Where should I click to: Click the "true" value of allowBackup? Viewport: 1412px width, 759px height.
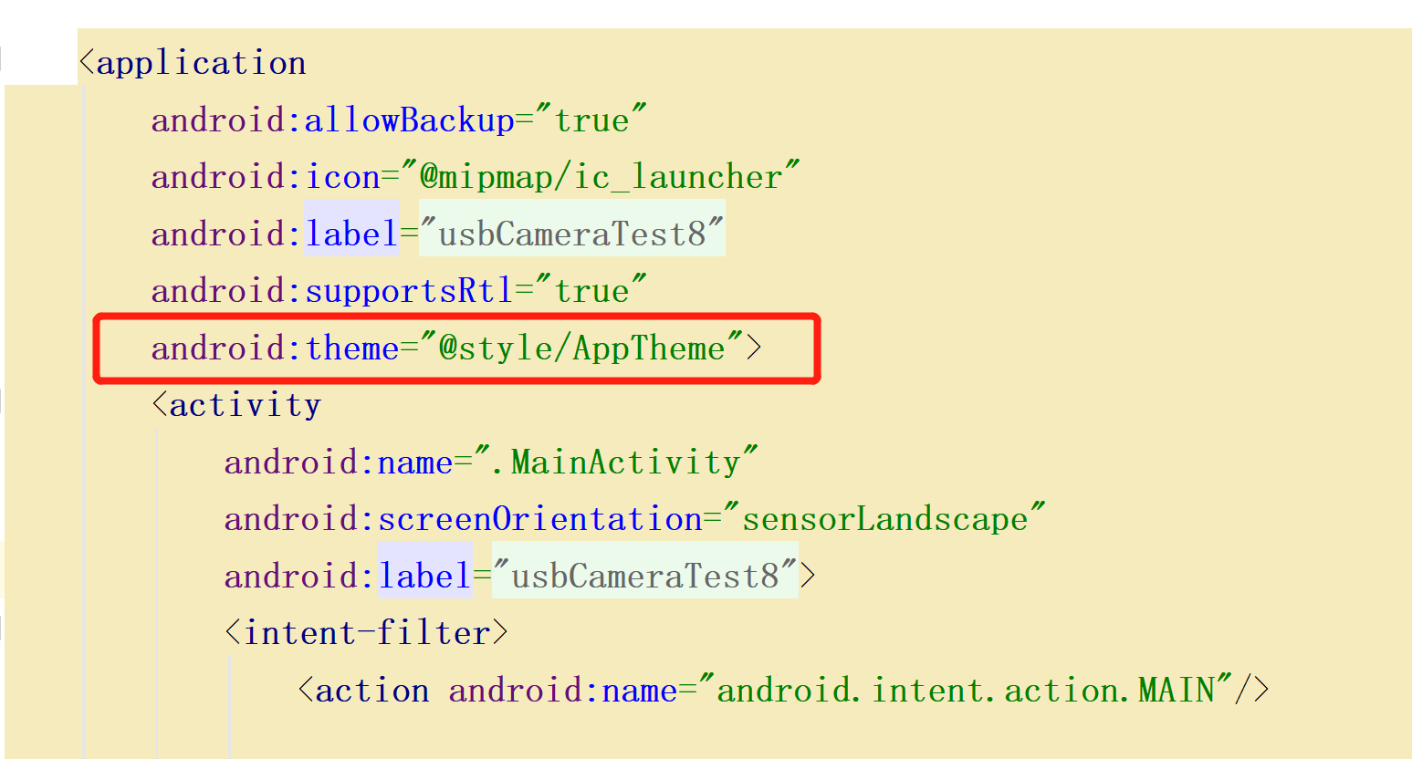591,120
